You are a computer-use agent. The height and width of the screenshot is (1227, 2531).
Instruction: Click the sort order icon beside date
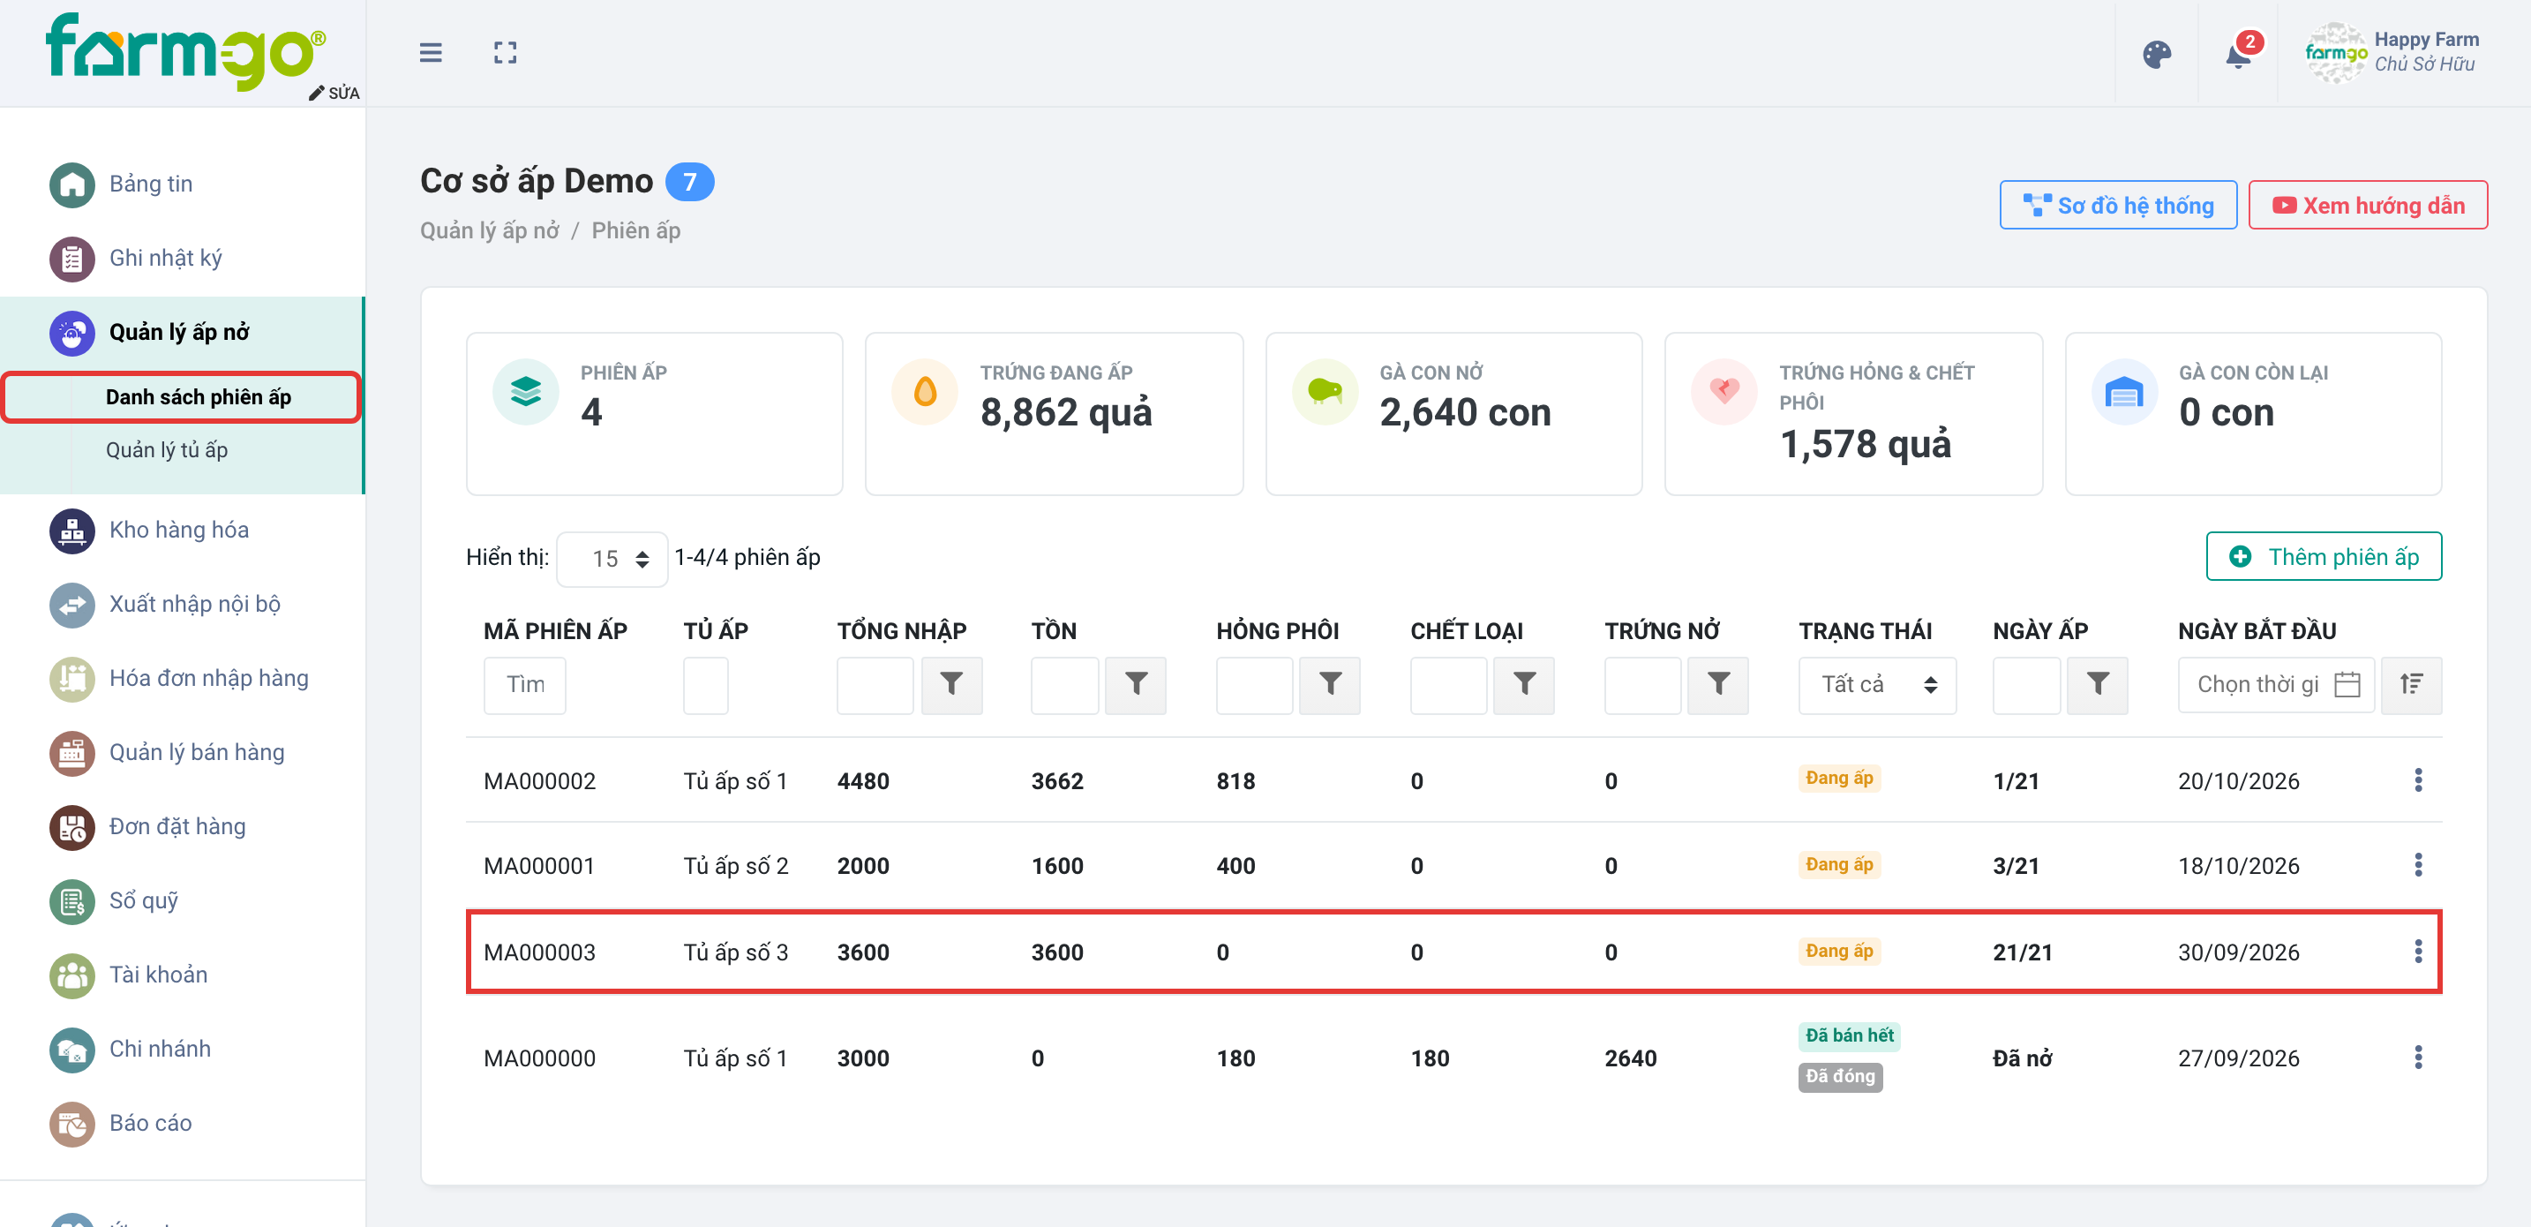(x=2411, y=684)
